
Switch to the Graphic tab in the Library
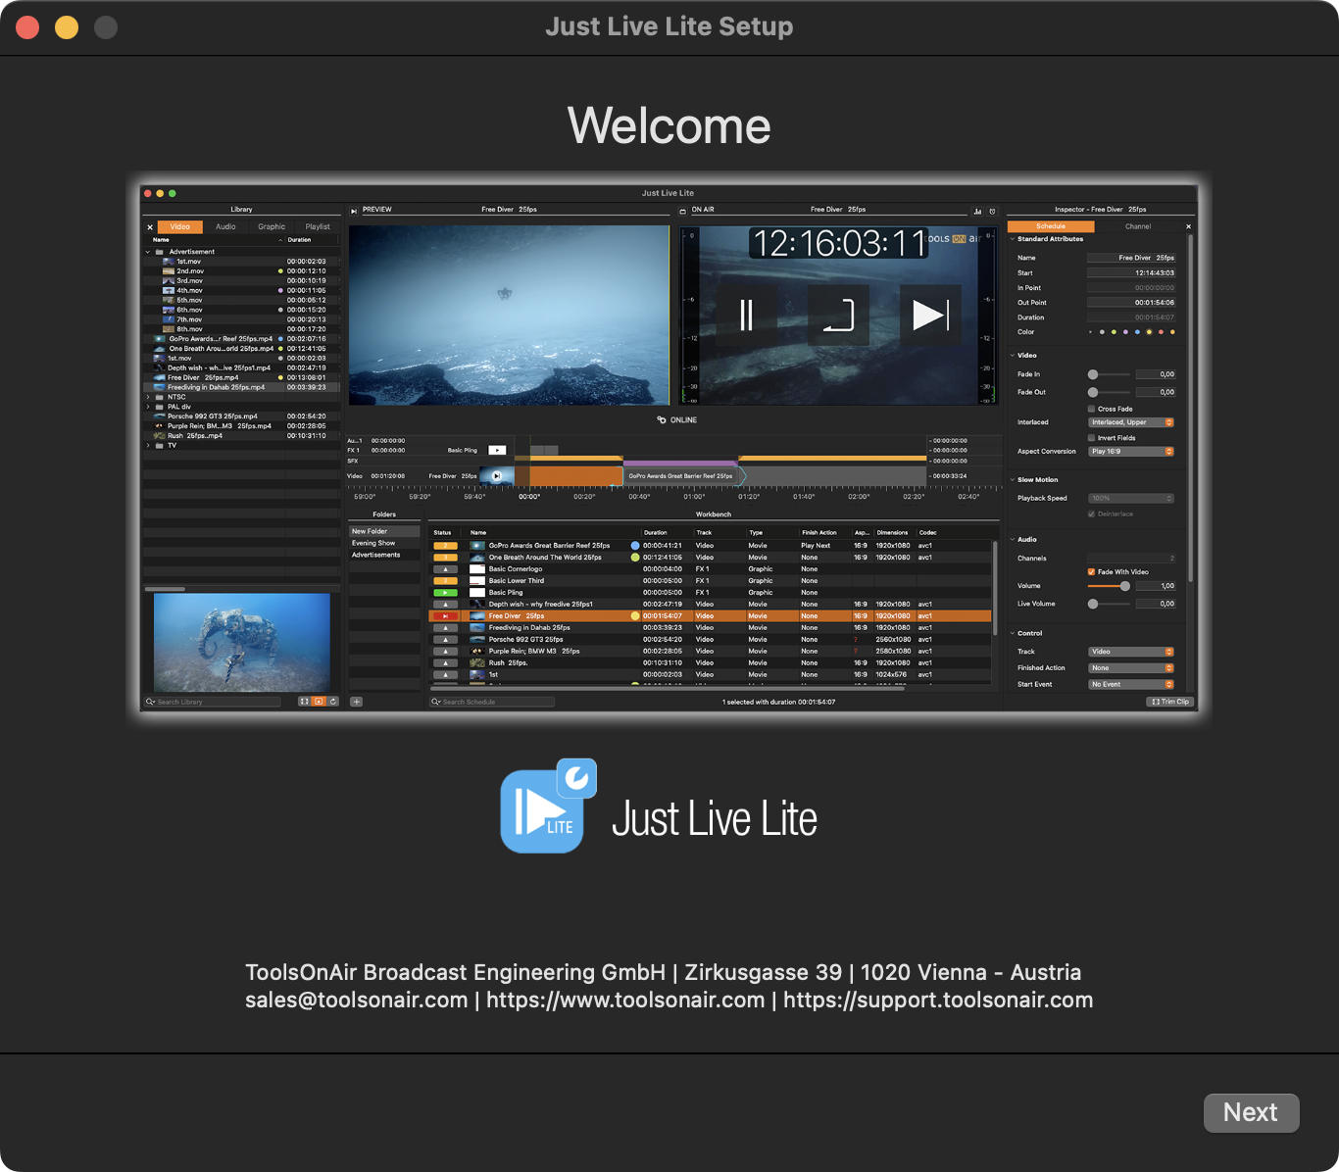[x=272, y=227]
